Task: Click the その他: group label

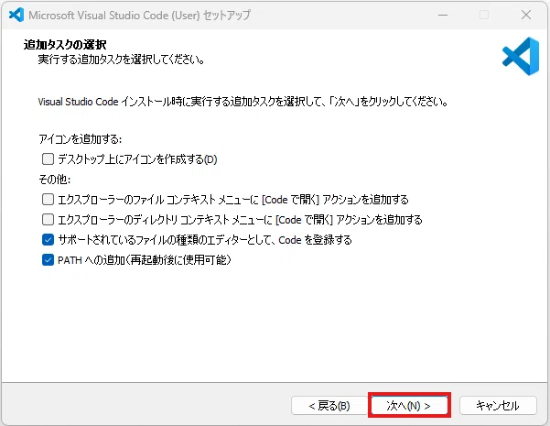Action: tap(55, 180)
